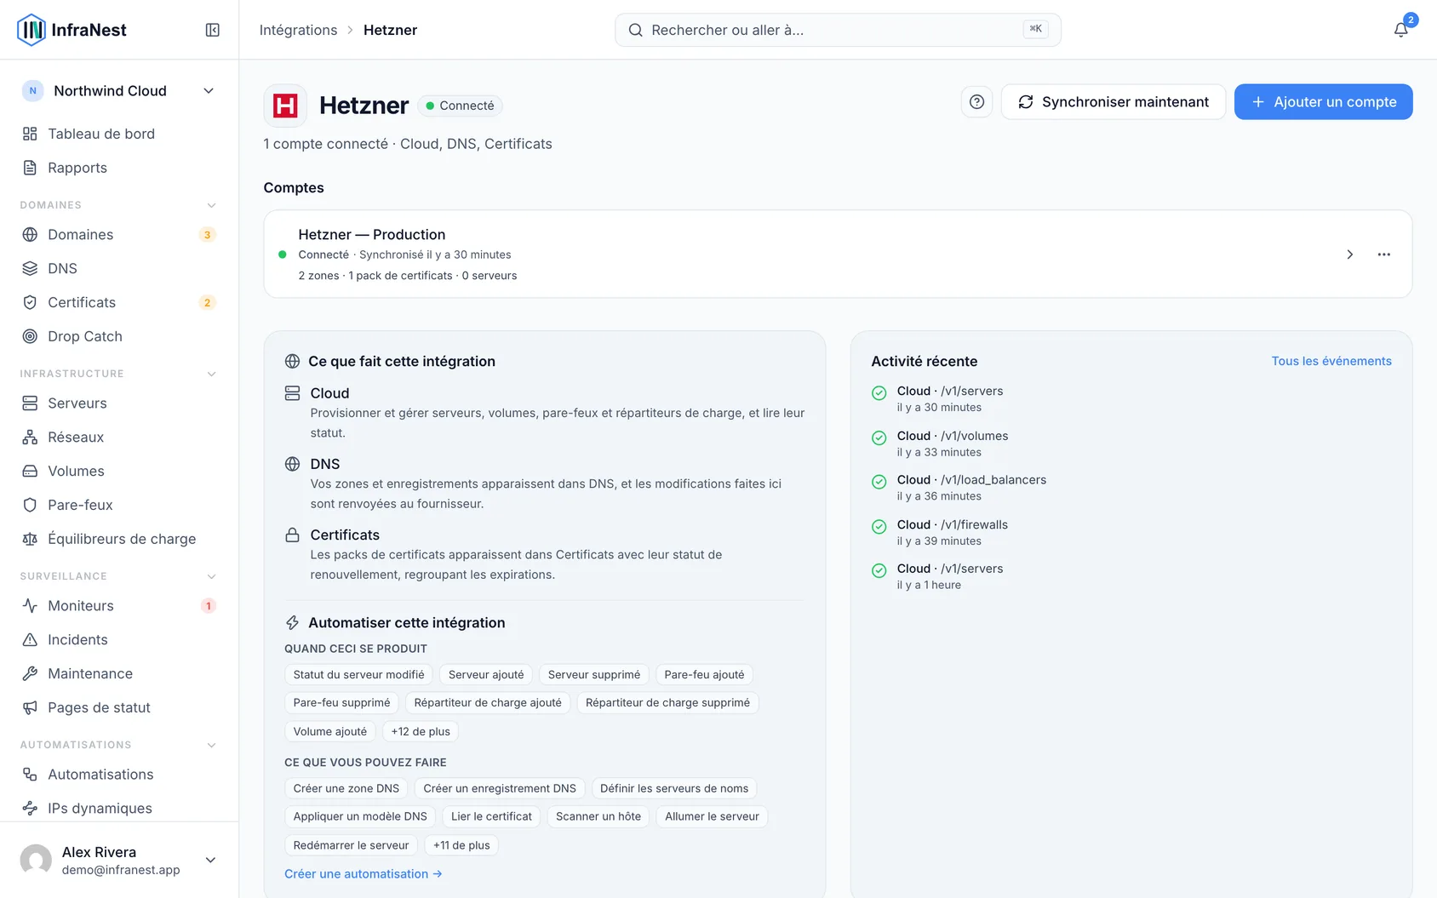Select Serveur ajouté trigger chip
The width and height of the screenshot is (1437, 898).
click(x=486, y=675)
